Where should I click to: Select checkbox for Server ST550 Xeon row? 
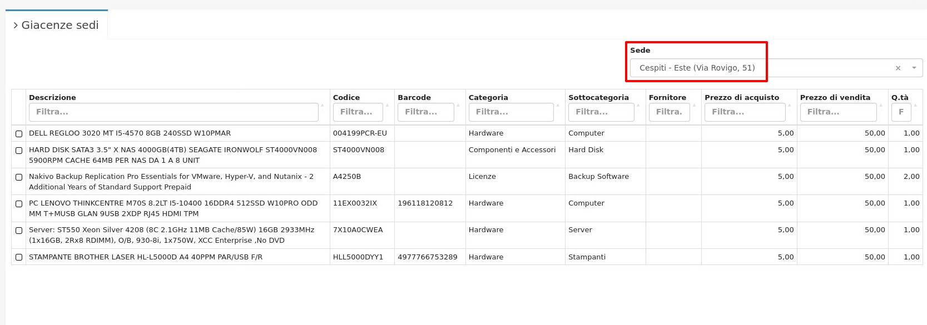click(x=19, y=231)
